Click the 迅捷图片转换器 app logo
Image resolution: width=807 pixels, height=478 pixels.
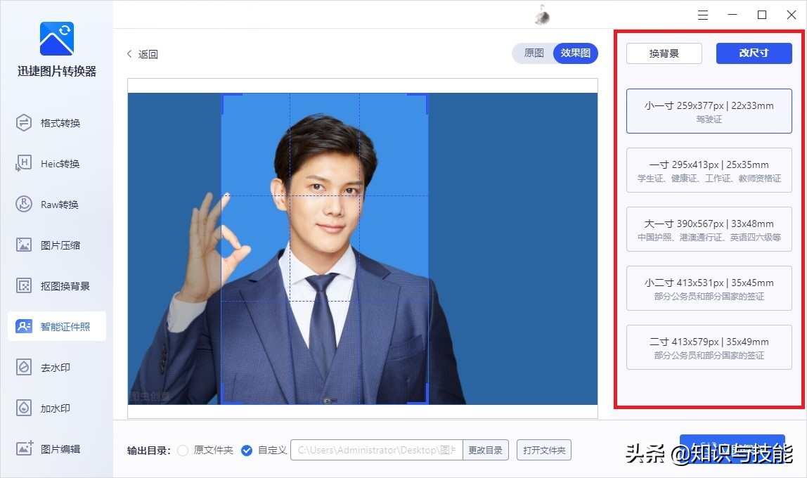tap(57, 39)
